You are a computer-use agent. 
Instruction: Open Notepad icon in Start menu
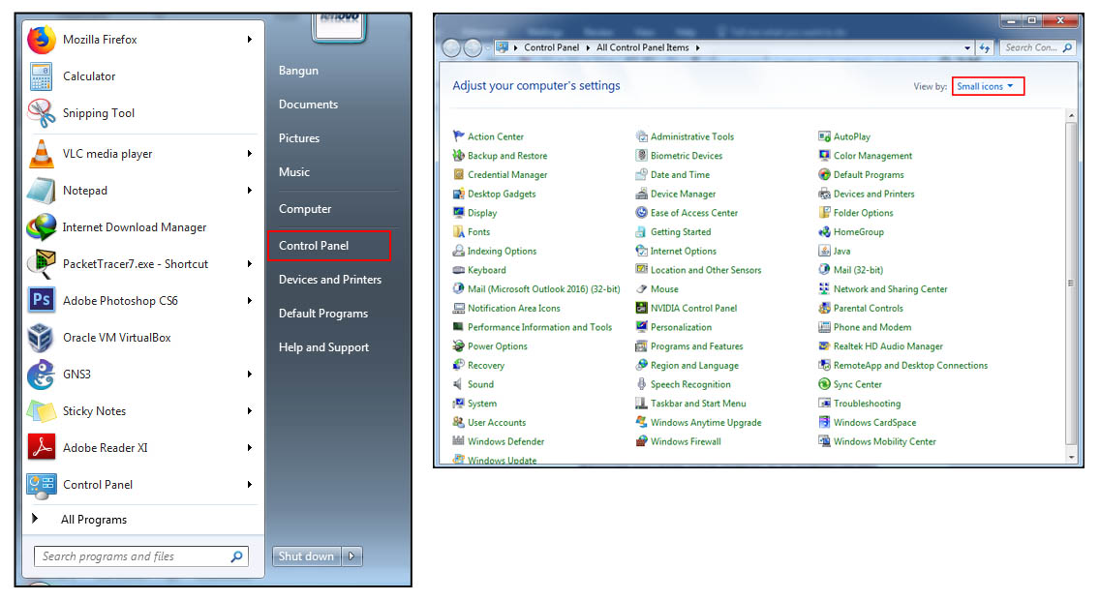pyautogui.click(x=42, y=191)
